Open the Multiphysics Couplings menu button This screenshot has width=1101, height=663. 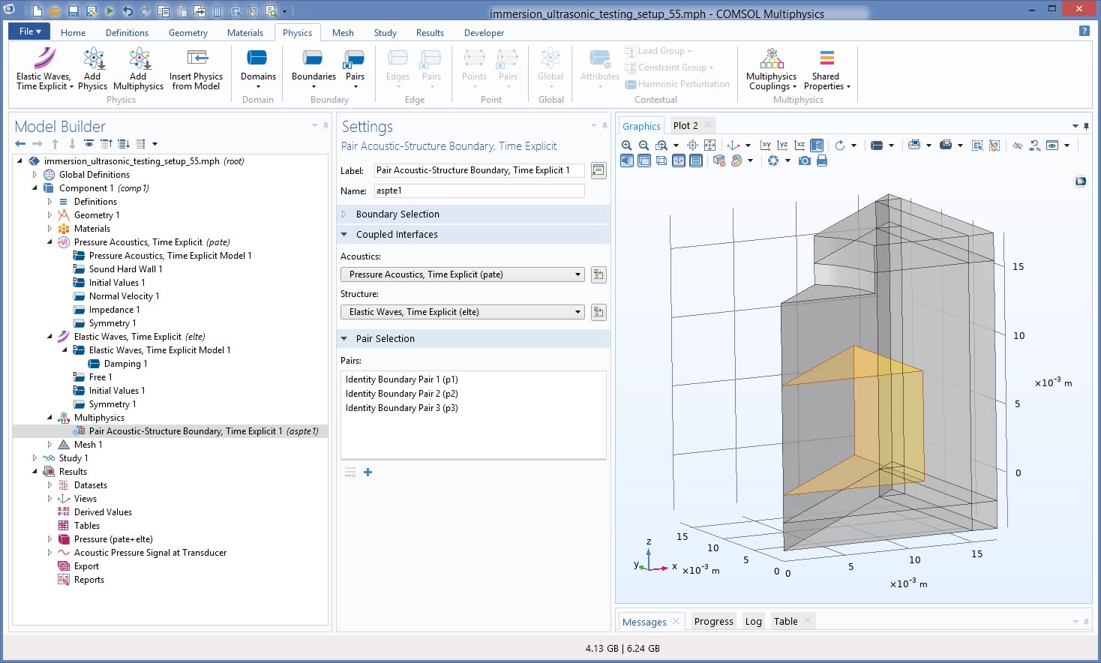tap(771, 68)
